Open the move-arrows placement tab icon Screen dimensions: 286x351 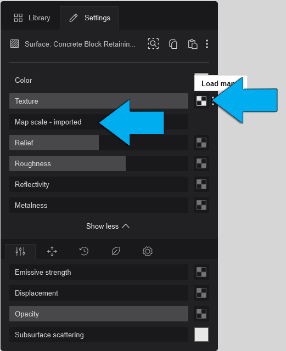(x=52, y=251)
